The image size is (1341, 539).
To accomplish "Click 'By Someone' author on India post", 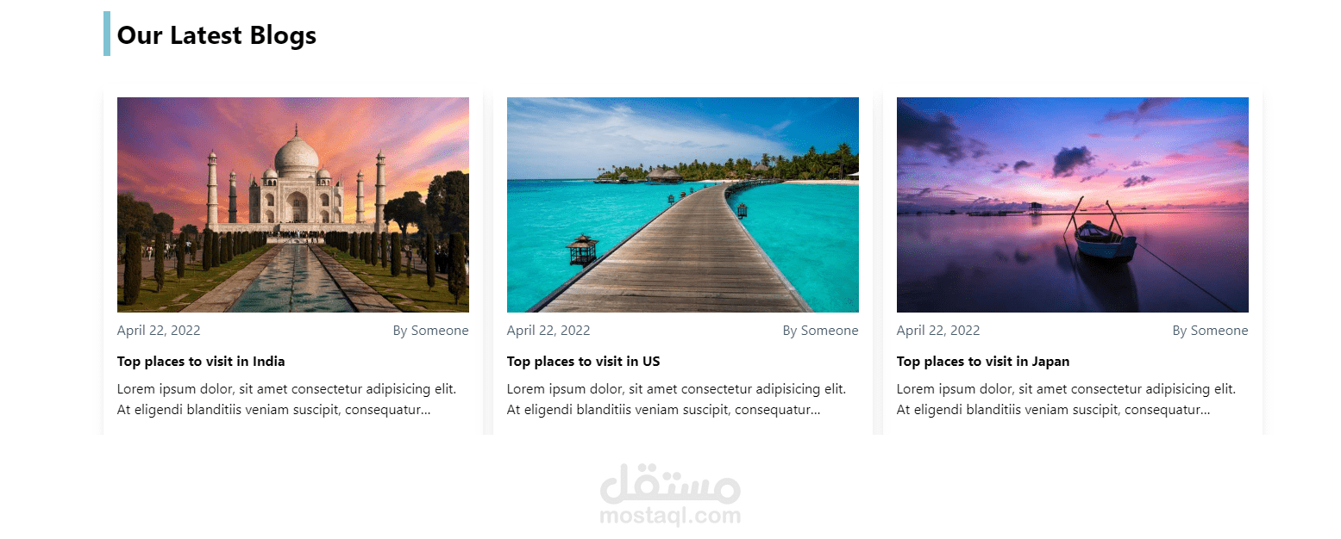I will coord(431,331).
